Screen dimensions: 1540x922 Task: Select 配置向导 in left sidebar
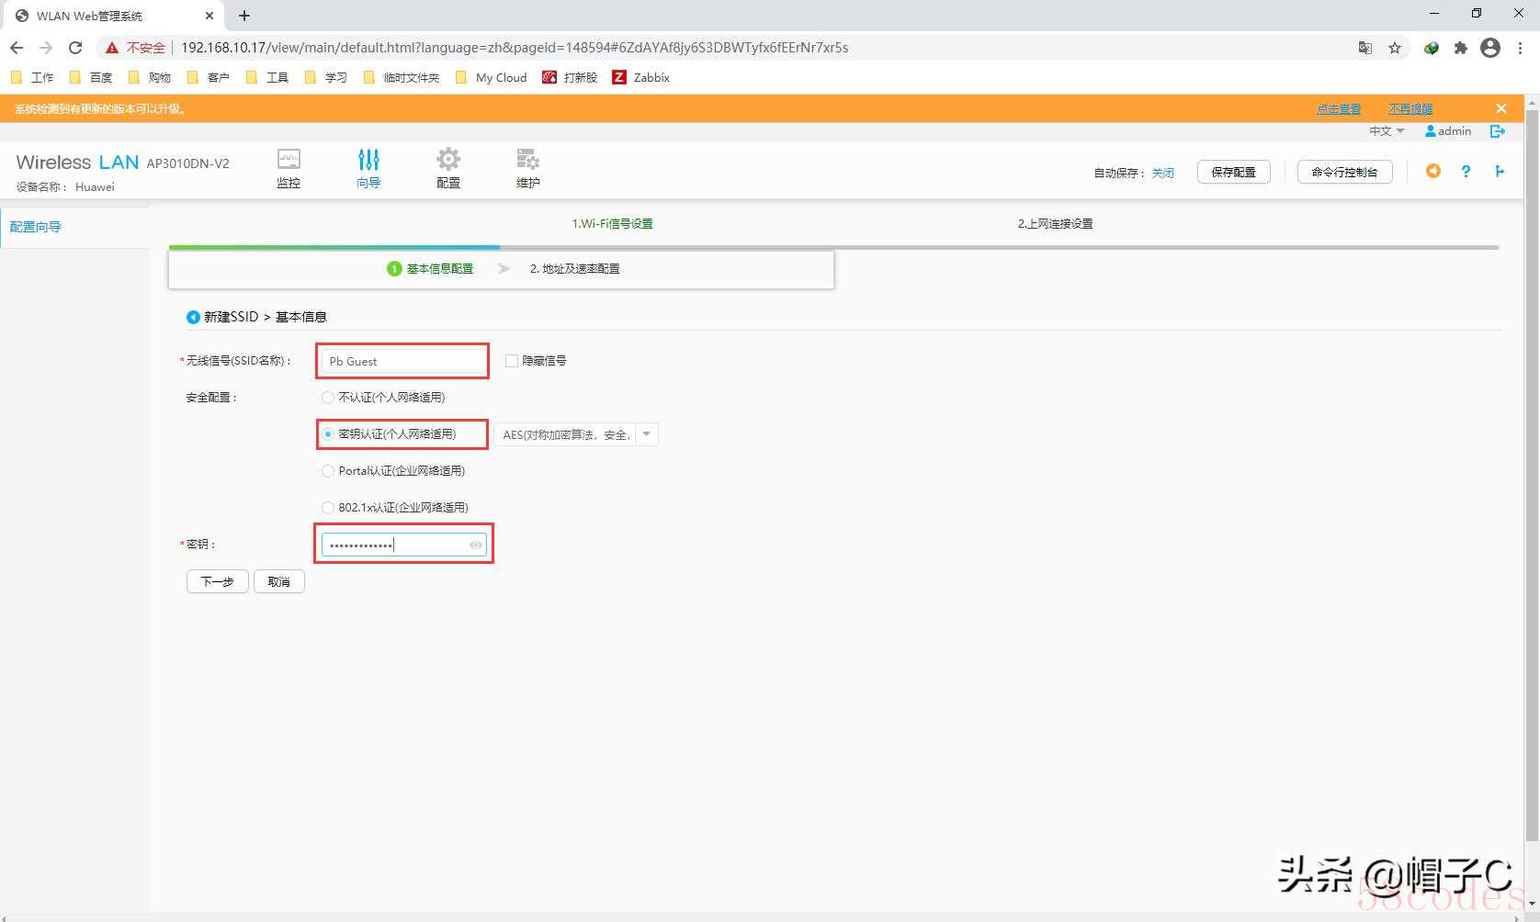coord(36,227)
